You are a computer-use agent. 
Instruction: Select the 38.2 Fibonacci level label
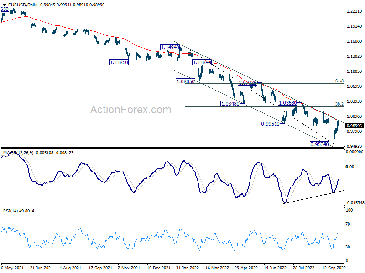click(x=339, y=104)
